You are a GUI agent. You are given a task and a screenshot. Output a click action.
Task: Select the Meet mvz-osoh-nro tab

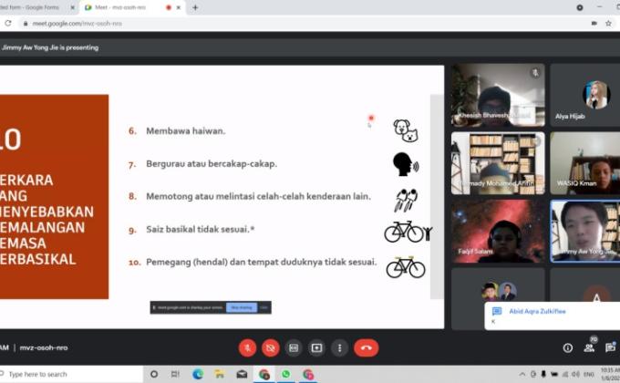[123, 7]
